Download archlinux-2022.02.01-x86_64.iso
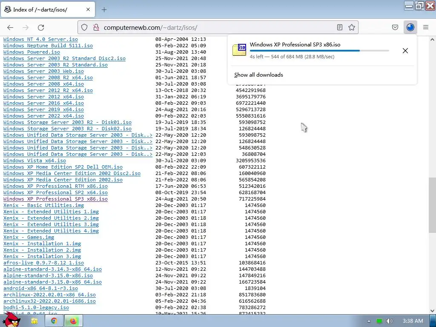436x327 pixels. pos(49,295)
